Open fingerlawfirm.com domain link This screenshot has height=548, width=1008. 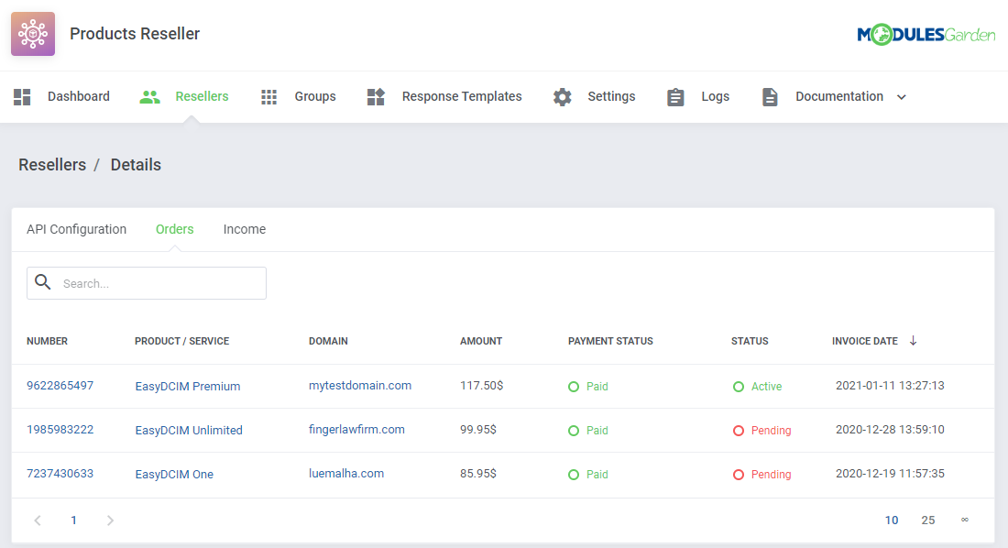(x=356, y=429)
